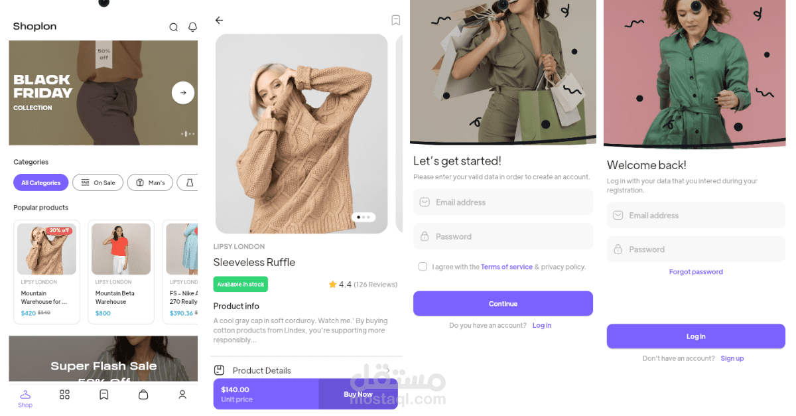Viewport: 796px width, 416px height.
Task: Switch to the Shop tab
Action: [25, 394]
